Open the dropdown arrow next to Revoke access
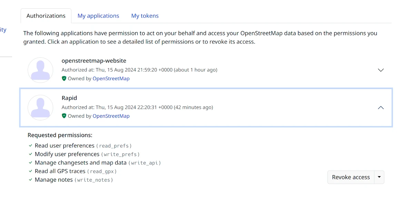This screenshot has height=201, width=414. 379,177
